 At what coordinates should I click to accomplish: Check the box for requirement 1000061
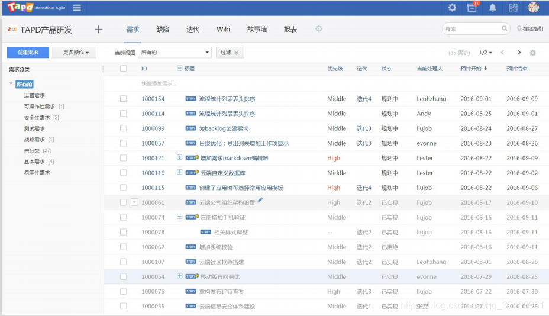pos(123,202)
